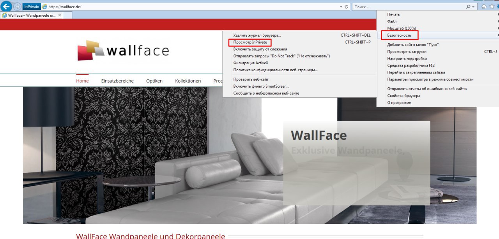Select Отправлять отчеты об ошибках на веб-сайтах
The width and height of the screenshot is (499, 239).
437,89
